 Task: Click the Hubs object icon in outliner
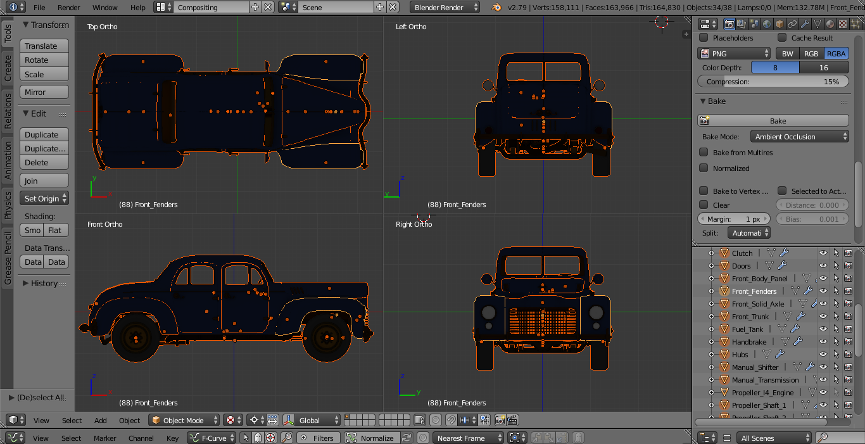tap(725, 355)
